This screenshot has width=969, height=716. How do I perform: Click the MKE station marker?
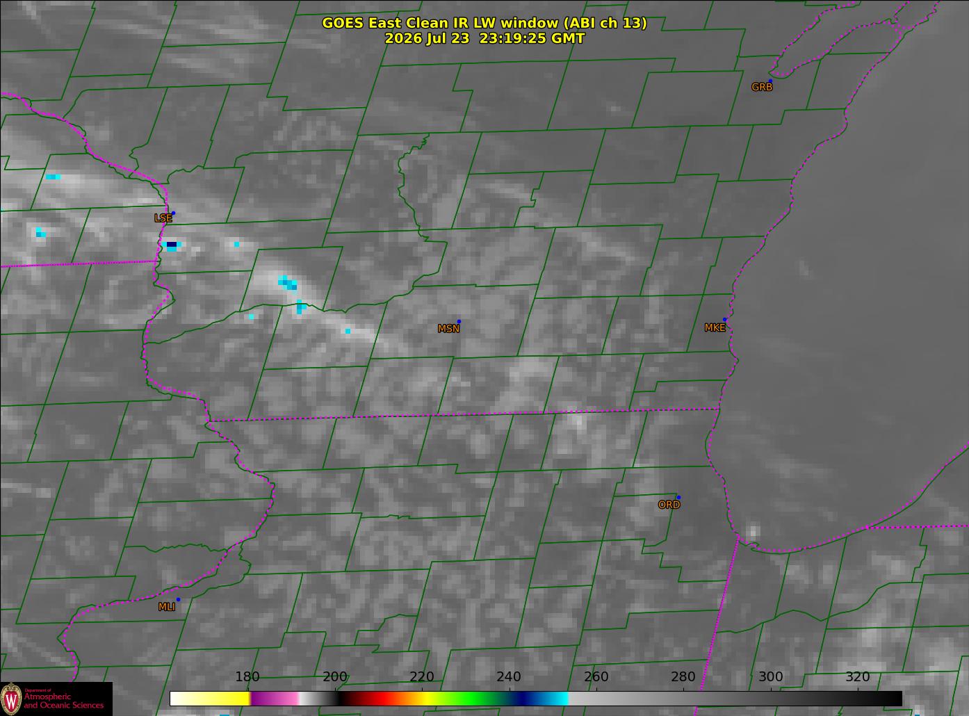[x=724, y=320]
